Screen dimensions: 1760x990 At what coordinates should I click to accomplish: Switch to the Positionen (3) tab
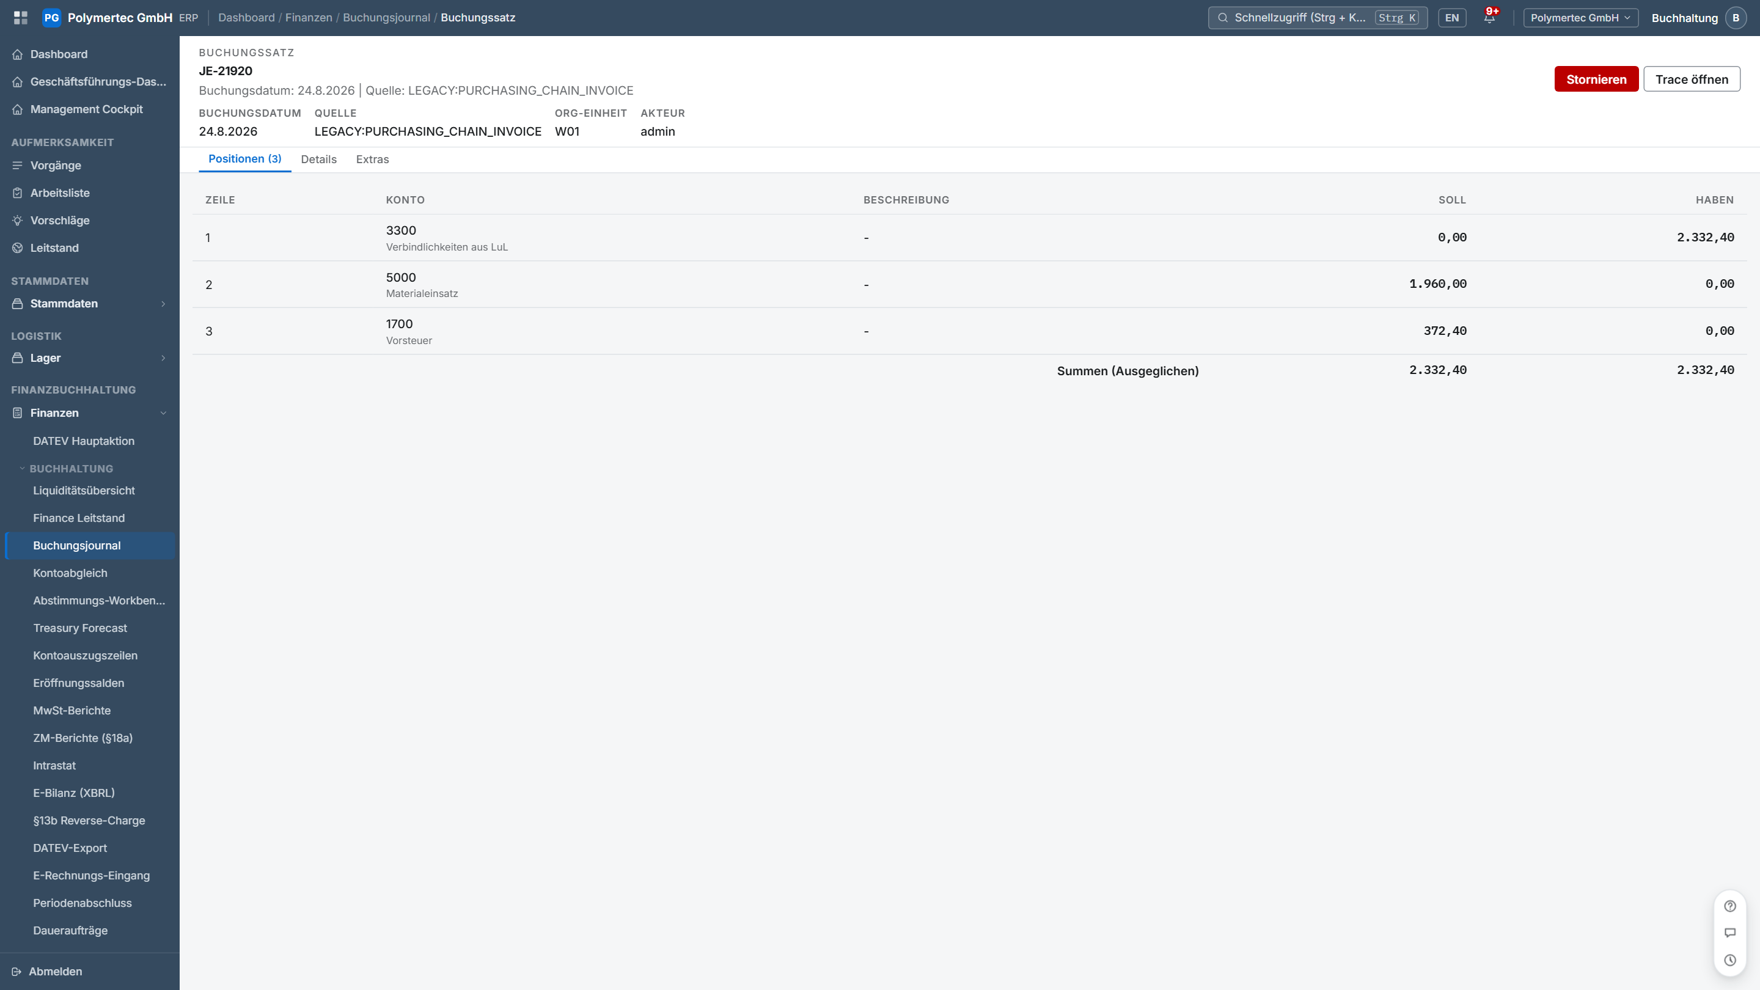pos(244,159)
